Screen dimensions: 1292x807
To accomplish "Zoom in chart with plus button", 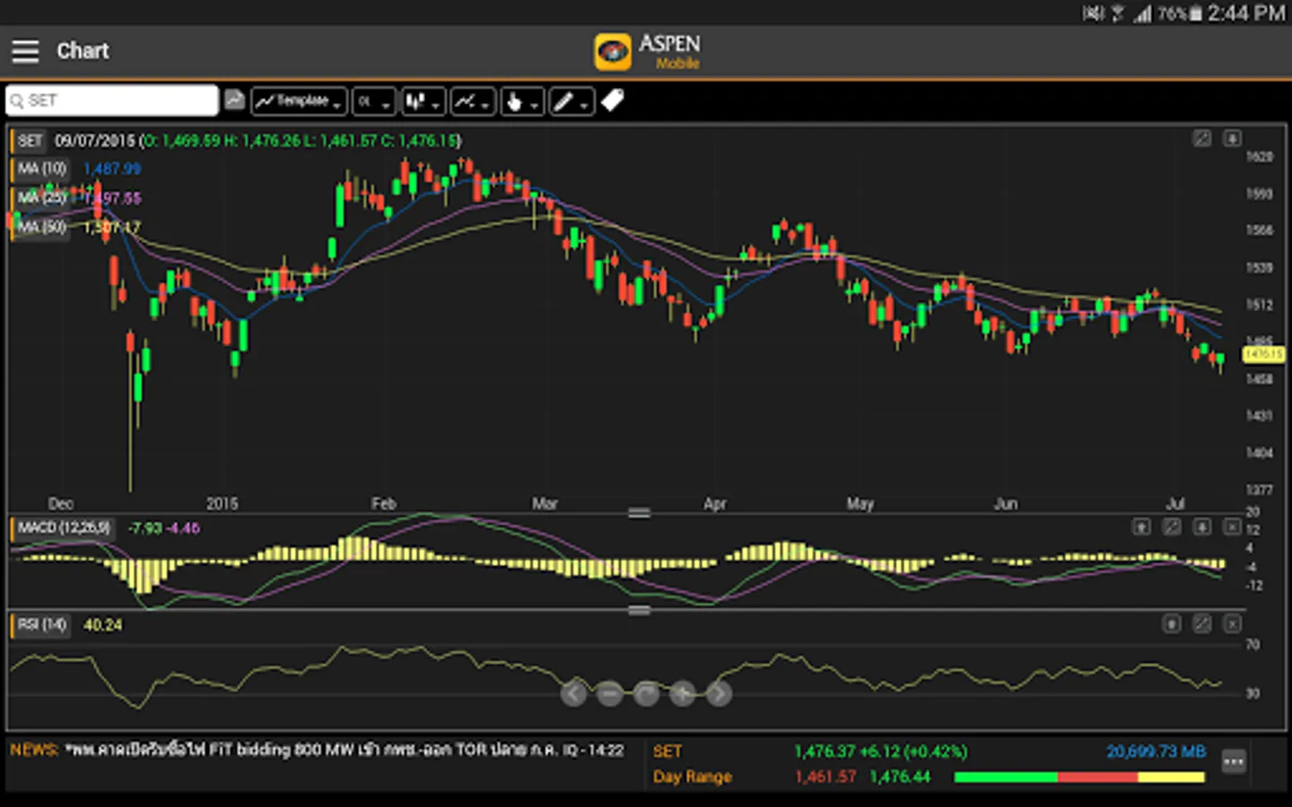I will click(x=683, y=693).
